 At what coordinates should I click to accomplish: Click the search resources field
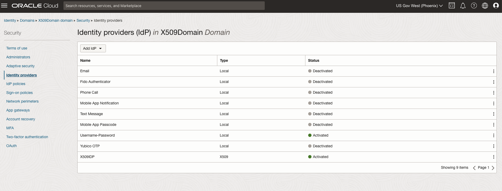point(164,6)
